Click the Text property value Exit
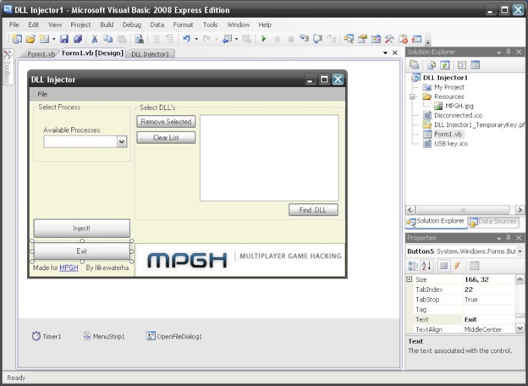528x386 pixels. tap(489, 319)
